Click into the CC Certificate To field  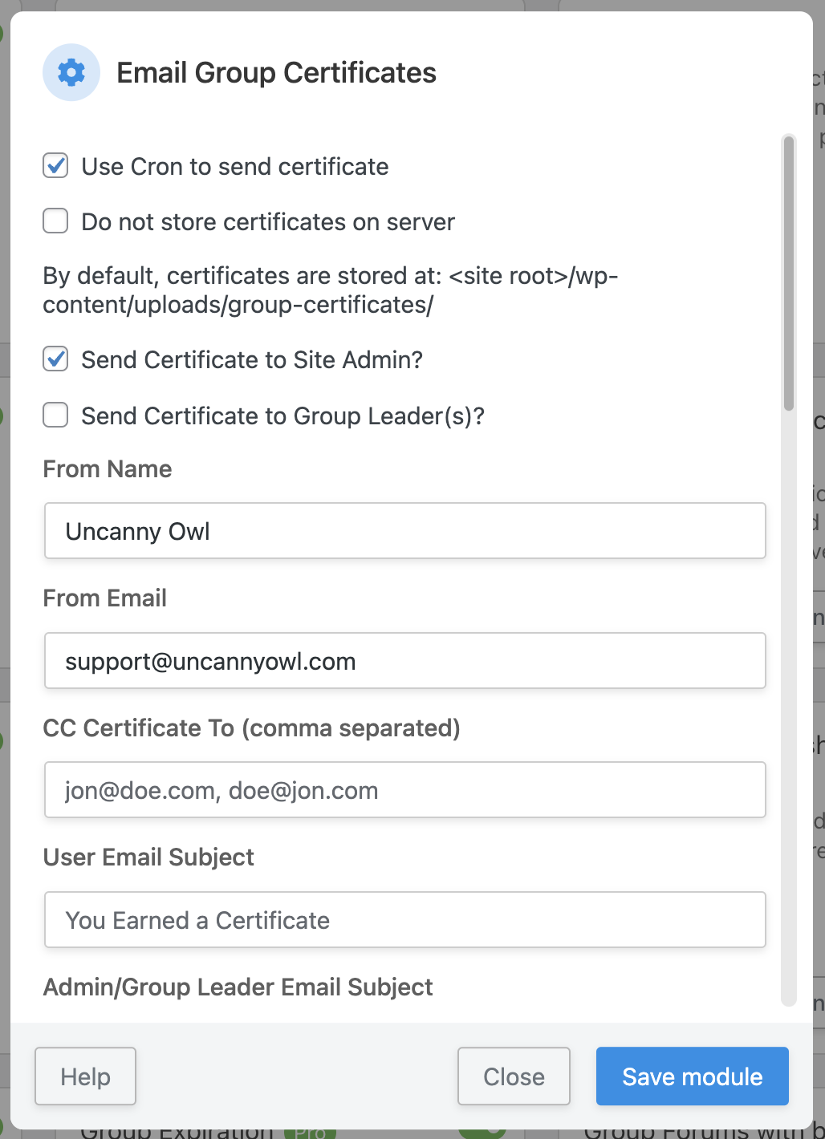[405, 790]
